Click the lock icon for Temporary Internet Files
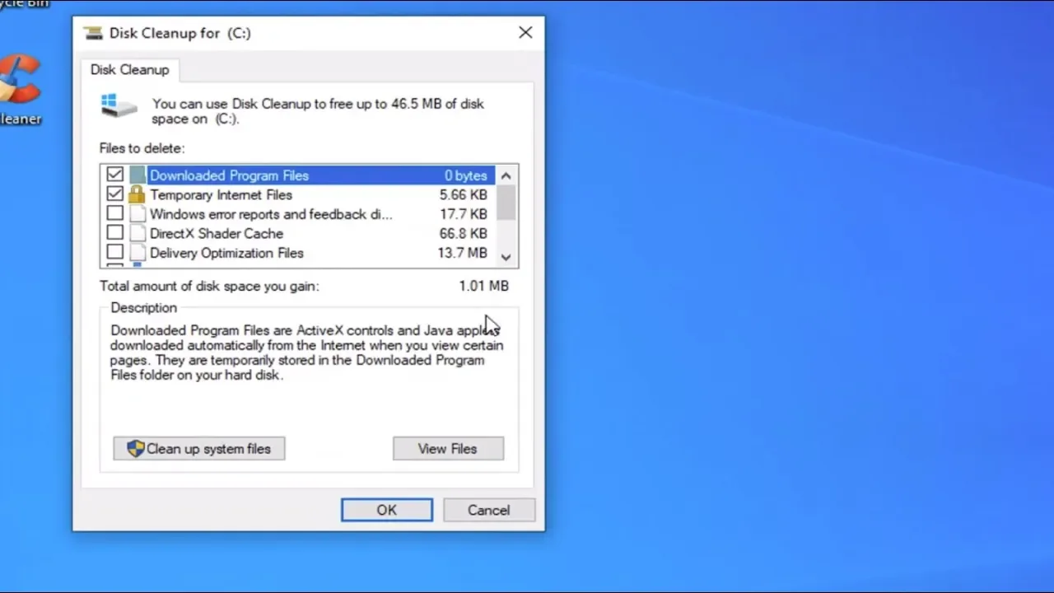The image size is (1054, 593). coord(137,195)
